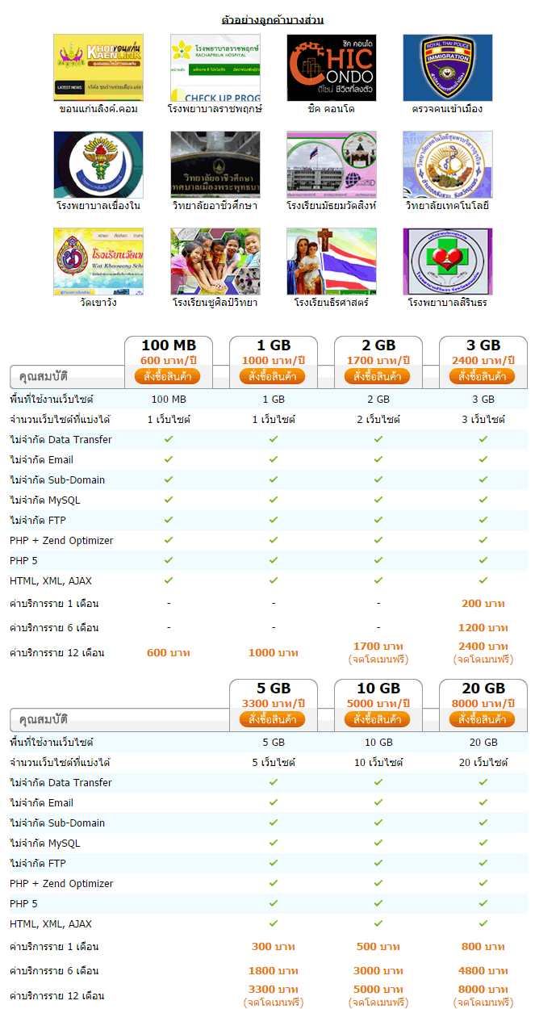Open the Rachapruk Hospital logo image

pos(215,68)
